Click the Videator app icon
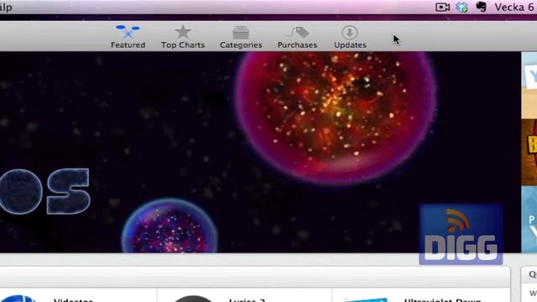Image resolution: width=537 pixels, height=302 pixels. tap(18, 299)
